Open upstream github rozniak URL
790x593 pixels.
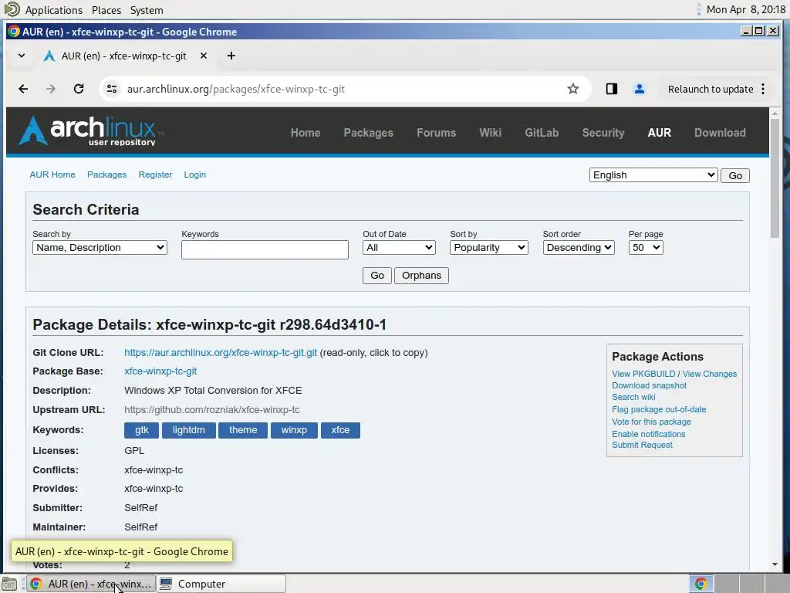[212, 410]
